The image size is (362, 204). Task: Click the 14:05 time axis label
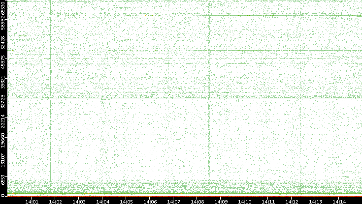(126, 202)
